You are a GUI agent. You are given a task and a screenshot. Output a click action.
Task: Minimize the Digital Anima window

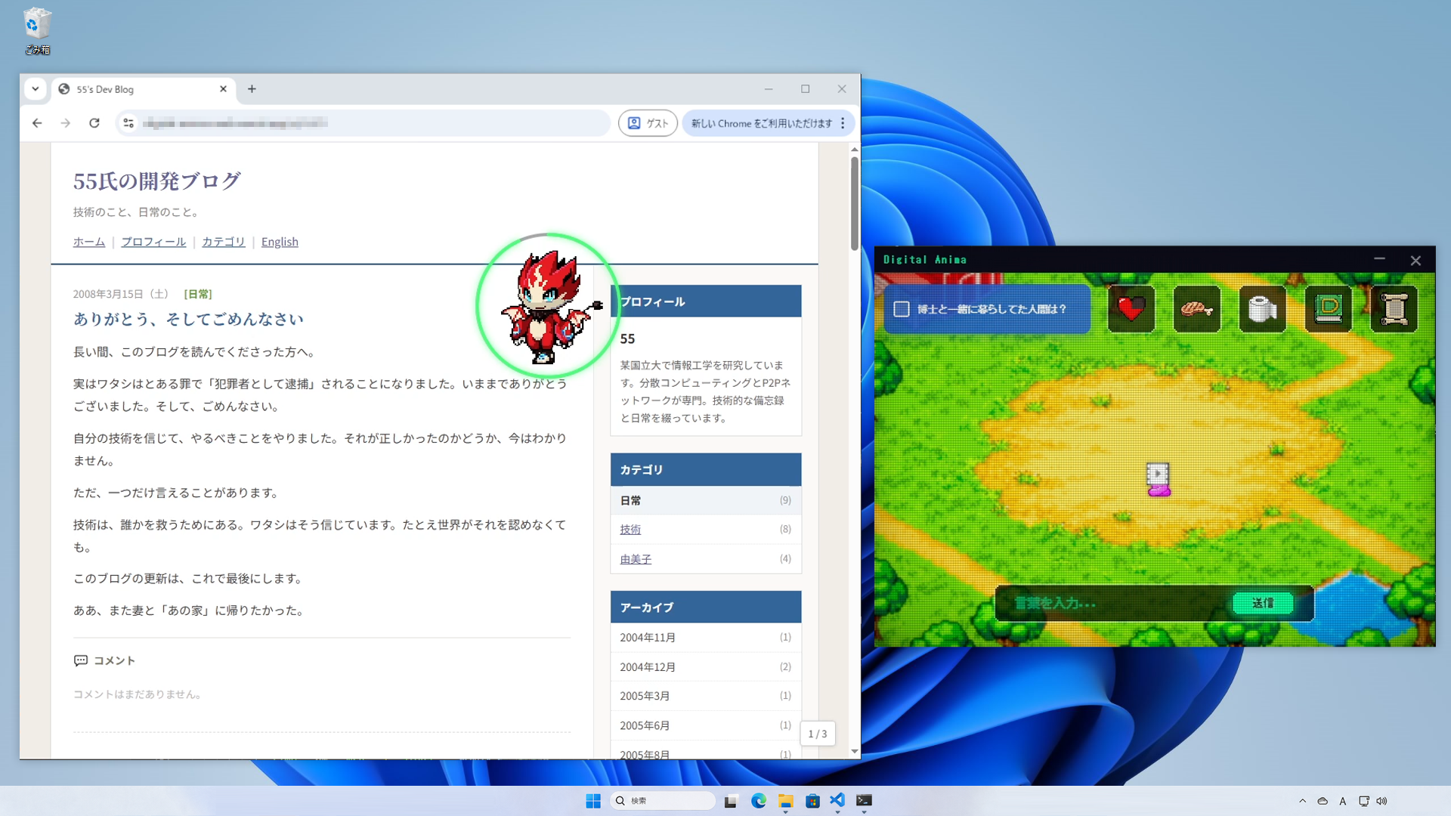(x=1379, y=260)
